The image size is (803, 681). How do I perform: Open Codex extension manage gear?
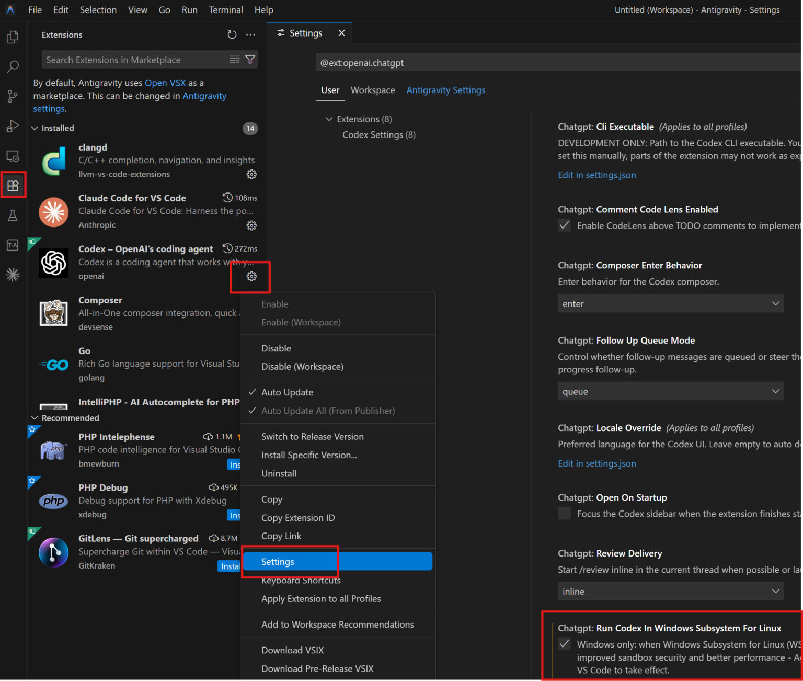pos(251,276)
